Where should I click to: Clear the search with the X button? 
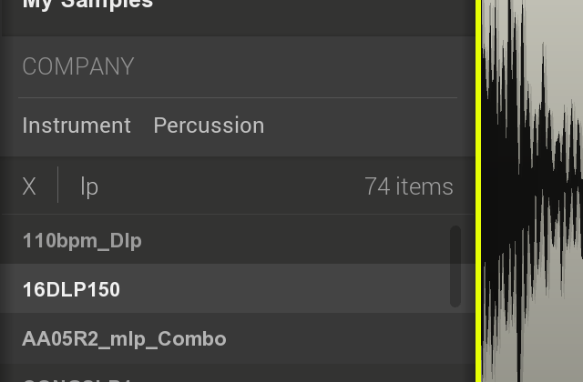[x=29, y=186]
